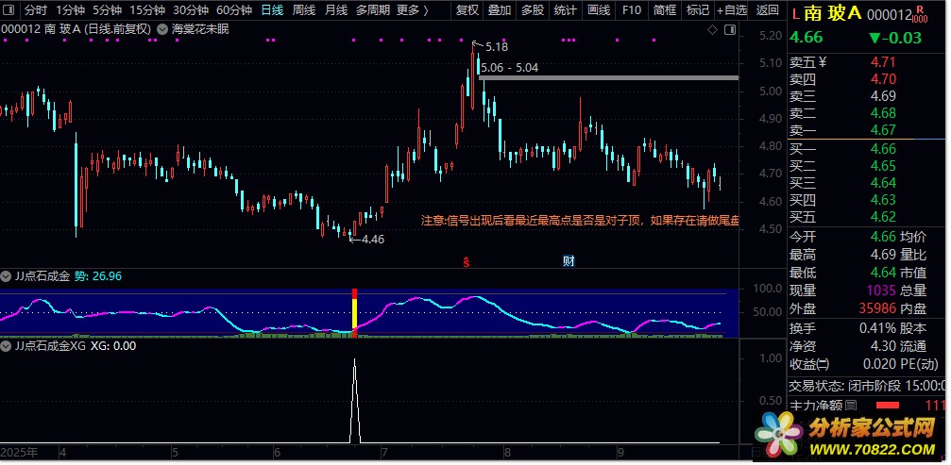
Task: Switch to the 周线 weekly tab
Action: pos(303,10)
